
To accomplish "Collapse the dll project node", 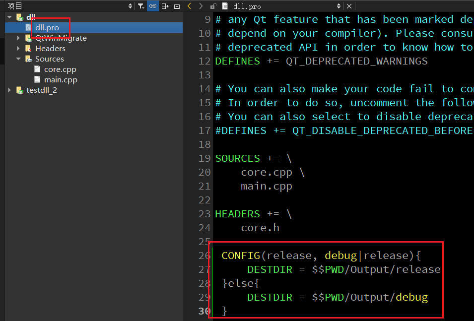I will pos(9,17).
